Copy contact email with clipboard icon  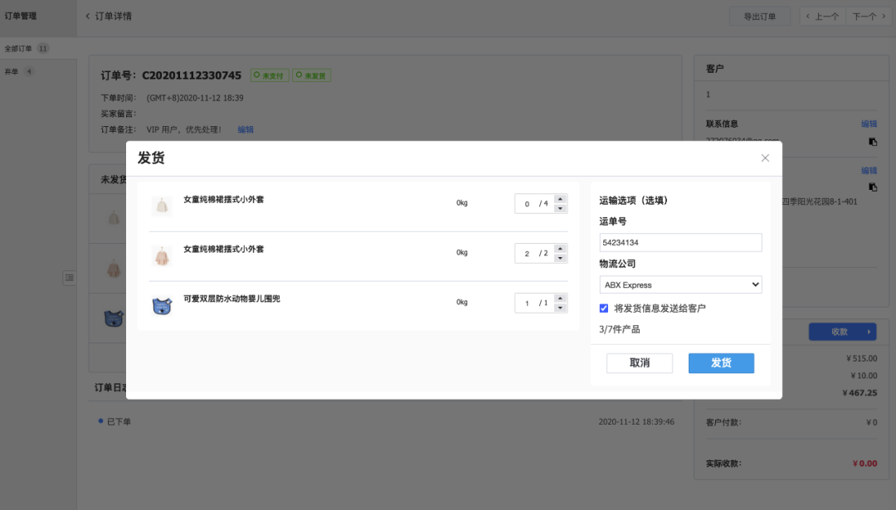pos(873,142)
